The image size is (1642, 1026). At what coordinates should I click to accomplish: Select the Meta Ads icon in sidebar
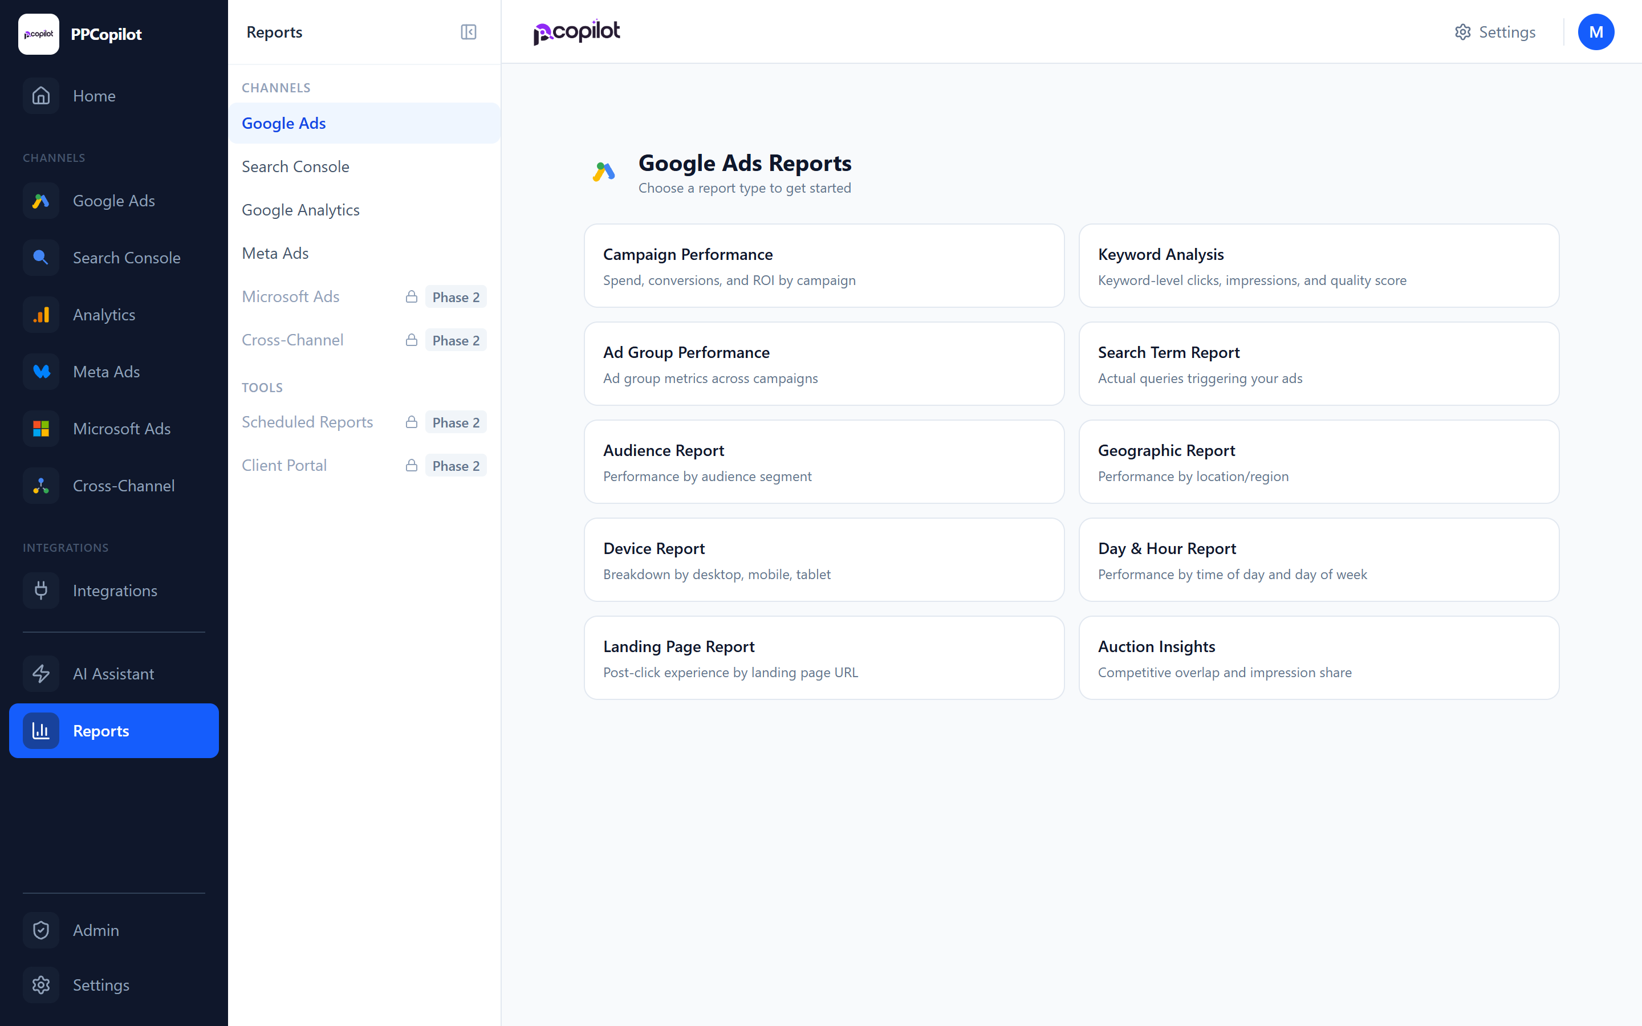[x=40, y=371]
